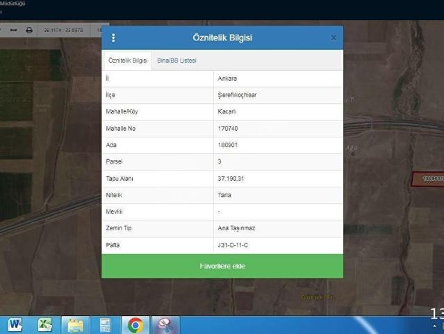This screenshot has width=444, height=334.
Task: Select the Öznitelik Bilgisi tab
Action: click(127, 61)
